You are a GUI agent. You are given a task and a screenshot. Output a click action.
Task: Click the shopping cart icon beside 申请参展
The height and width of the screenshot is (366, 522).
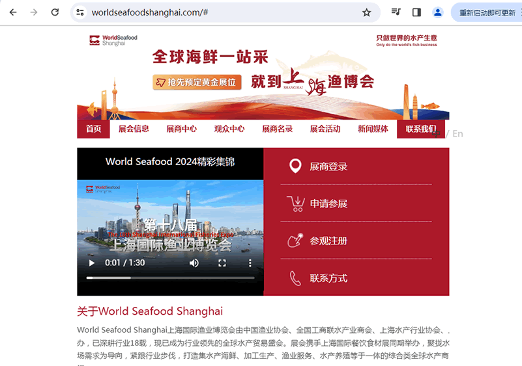point(296,203)
